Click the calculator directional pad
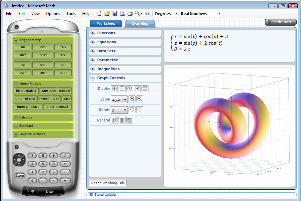This screenshot has height=201, width=301. (x=19, y=160)
